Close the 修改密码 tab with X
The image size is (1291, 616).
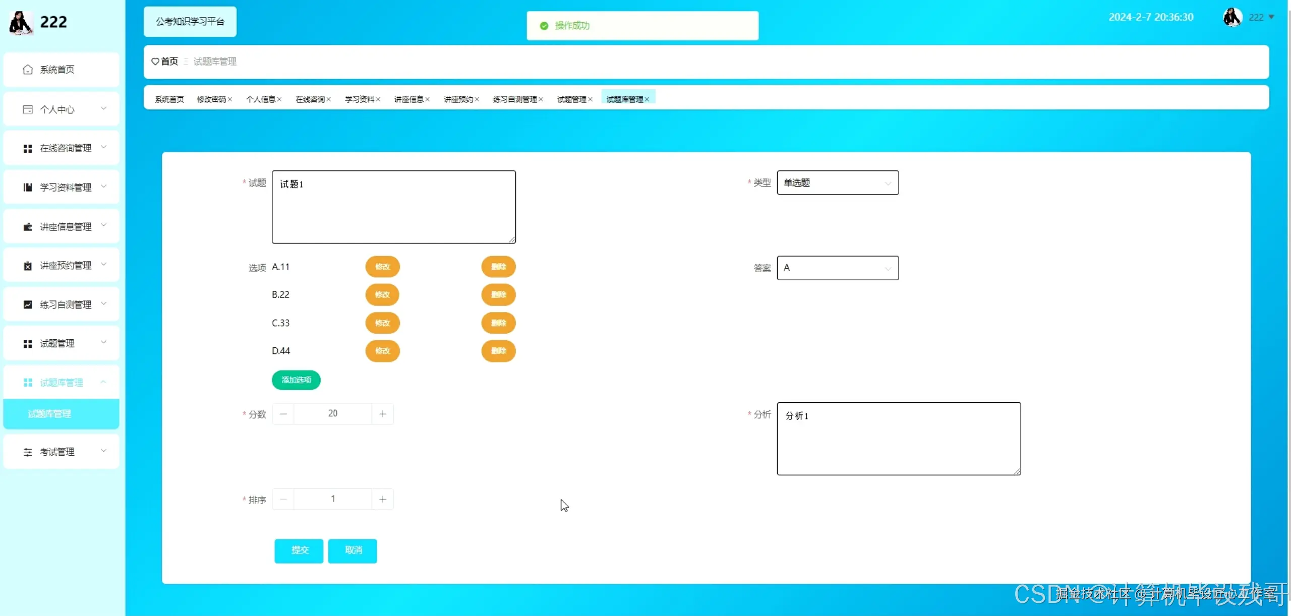[x=230, y=99]
